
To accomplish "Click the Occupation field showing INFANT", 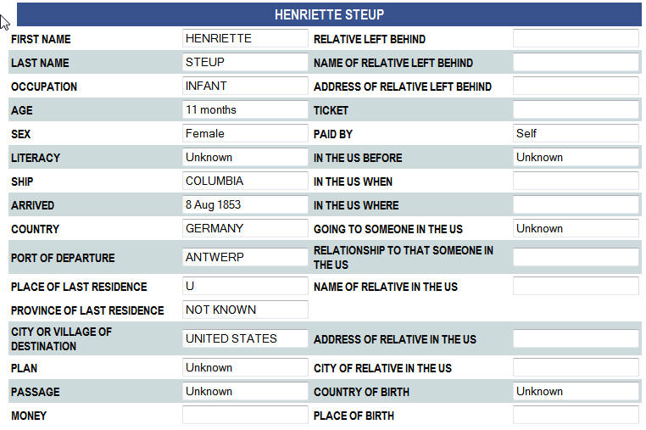I will tap(245, 87).
